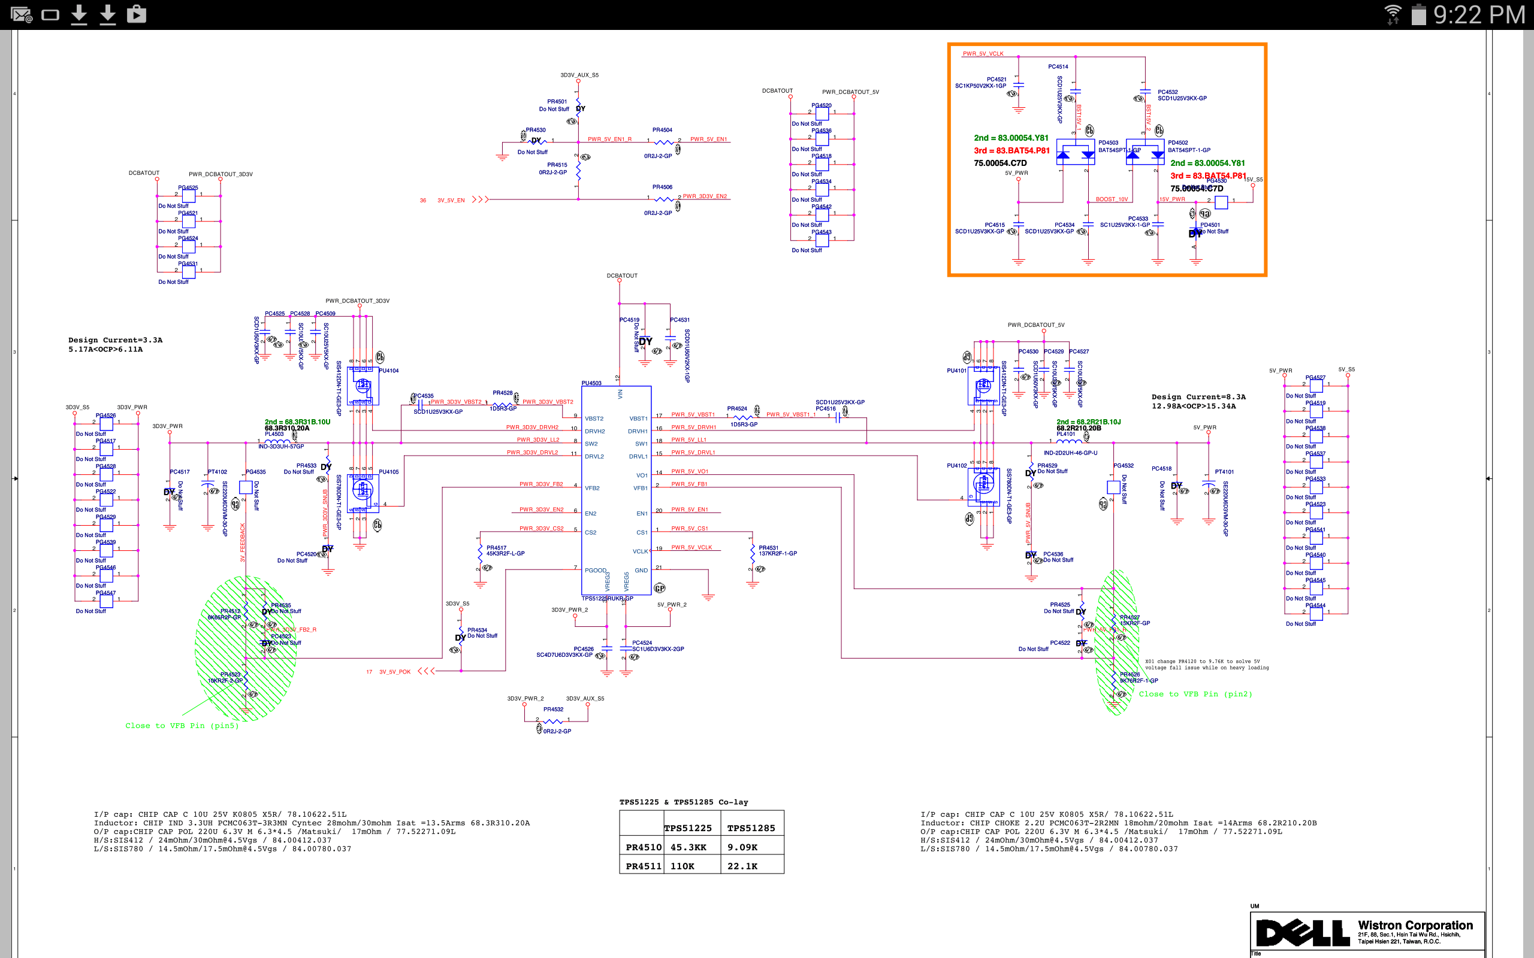Screen dimensions: 1534x958
Task: Click 'Close to VFB Pin (pin5)' note
Action: pyautogui.click(x=182, y=726)
